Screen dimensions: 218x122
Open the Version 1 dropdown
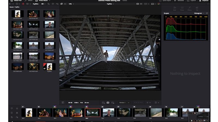(x=124, y=103)
